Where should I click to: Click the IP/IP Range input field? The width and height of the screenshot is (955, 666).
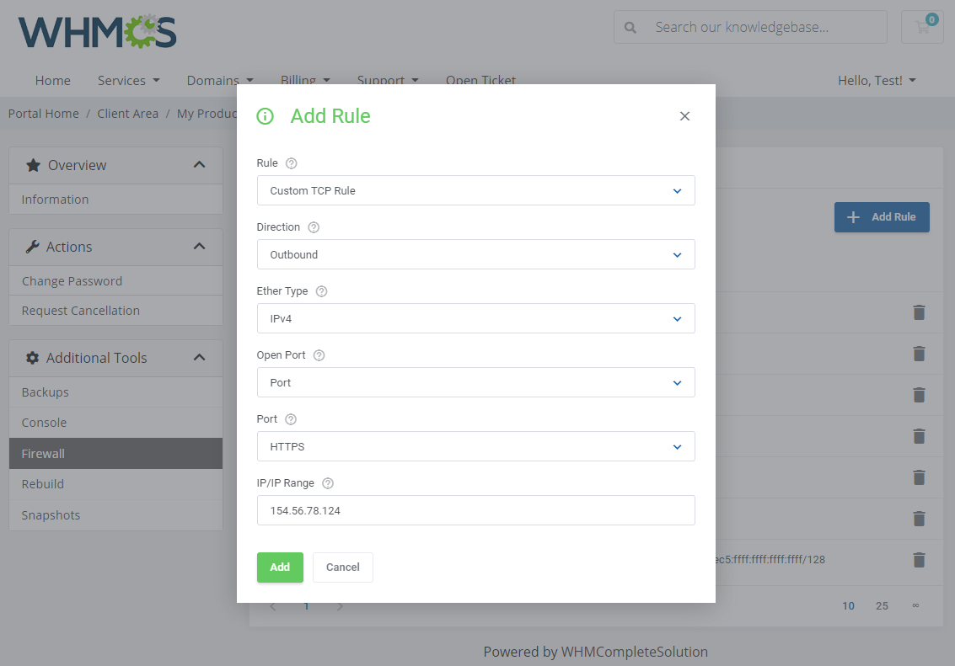pyautogui.click(x=475, y=510)
